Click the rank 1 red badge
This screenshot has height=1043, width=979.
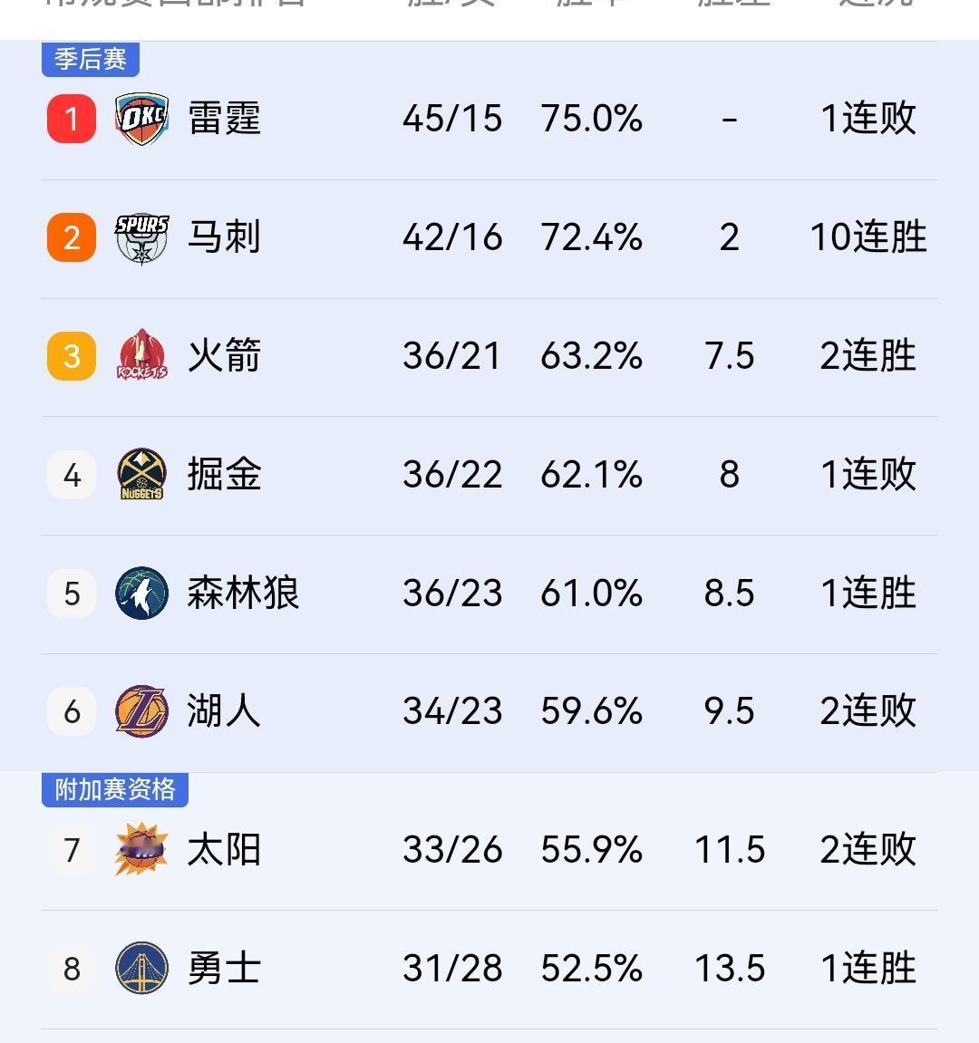72,118
